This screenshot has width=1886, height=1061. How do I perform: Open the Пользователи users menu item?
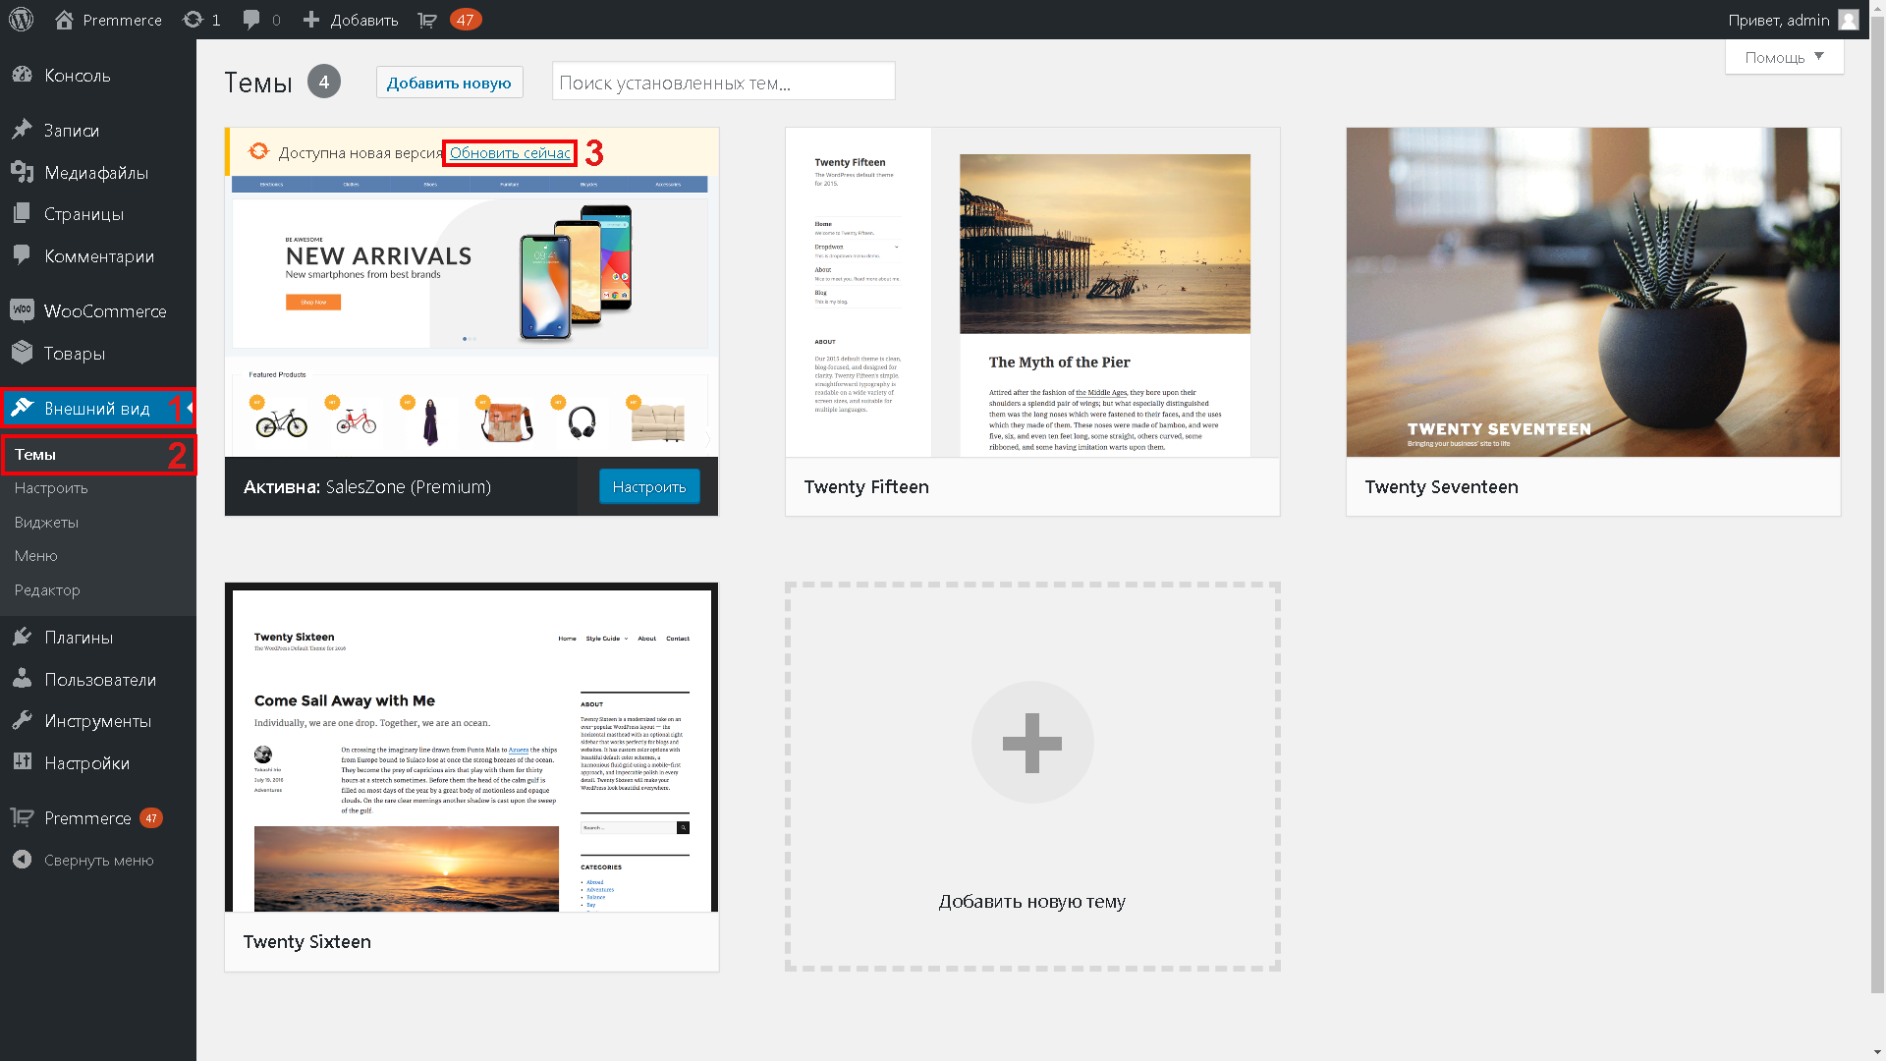pyautogui.click(x=99, y=680)
